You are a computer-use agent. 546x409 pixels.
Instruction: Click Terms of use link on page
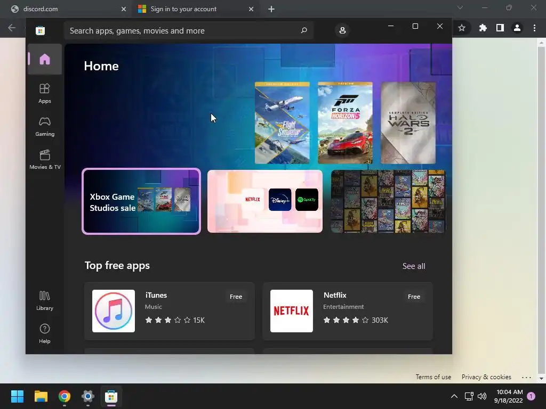point(433,377)
